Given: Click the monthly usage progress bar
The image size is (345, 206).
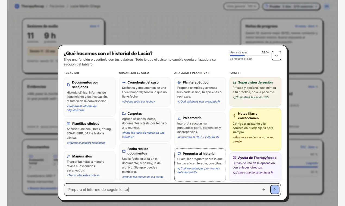Looking at the screenshot, I should pos(249,56).
